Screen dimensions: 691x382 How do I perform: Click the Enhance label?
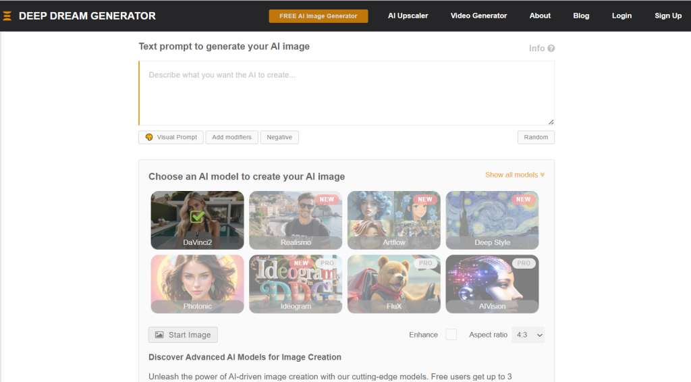click(x=423, y=335)
